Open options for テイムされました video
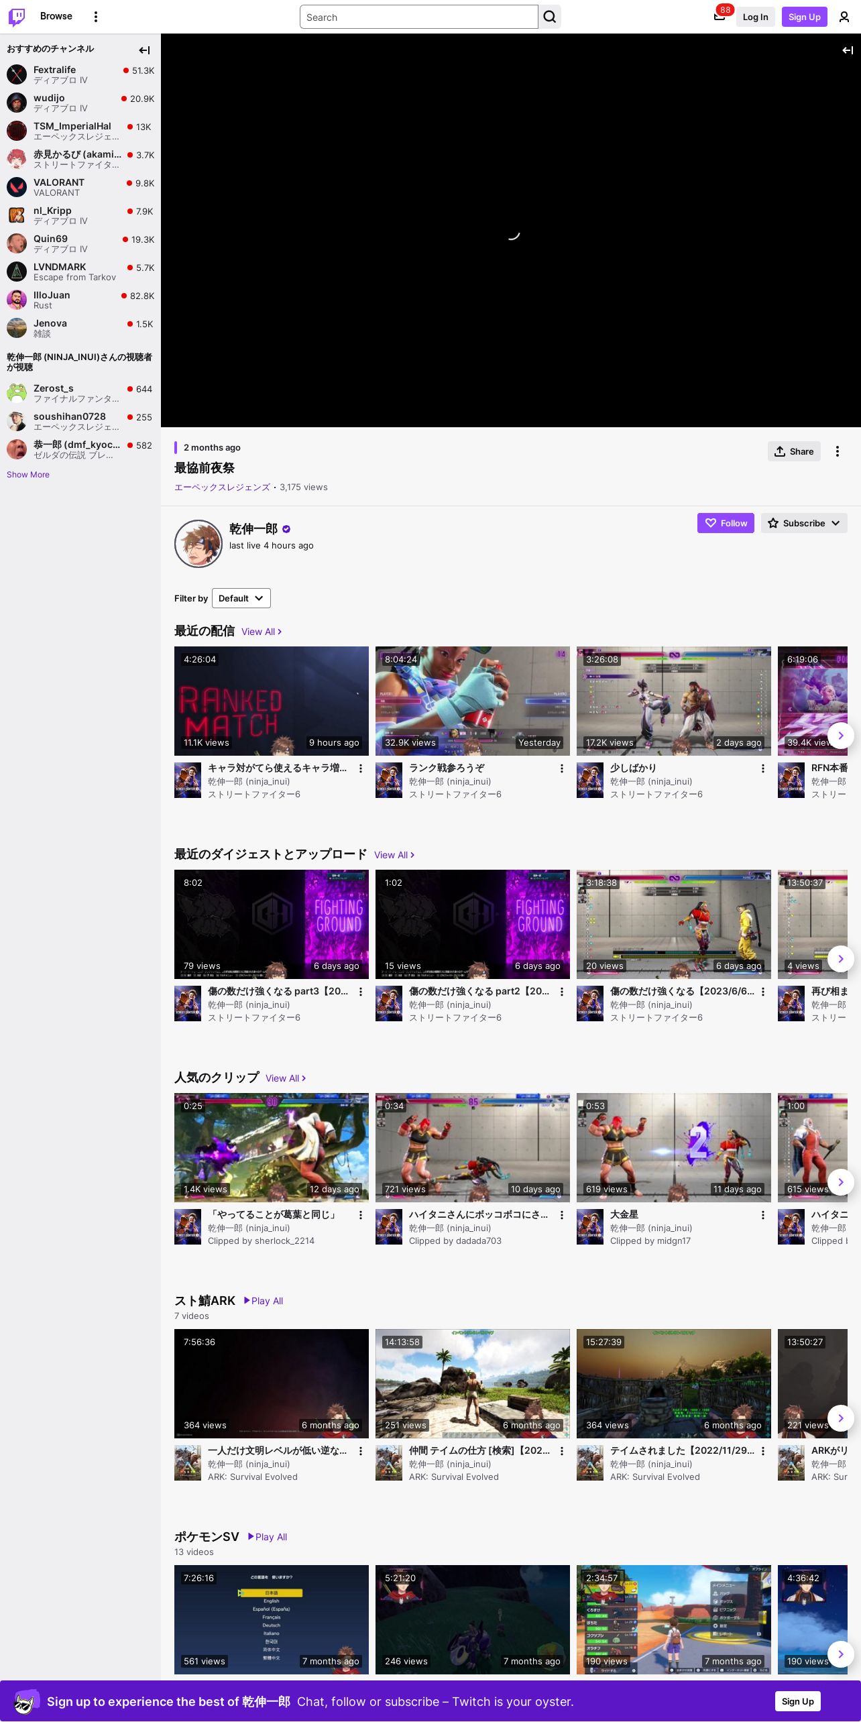This screenshot has width=861, height=1722. point(763,1451)
